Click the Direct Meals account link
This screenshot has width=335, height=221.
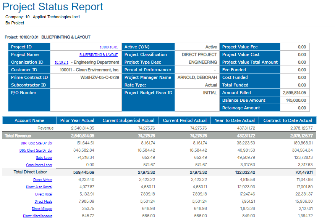click(44, 202)
